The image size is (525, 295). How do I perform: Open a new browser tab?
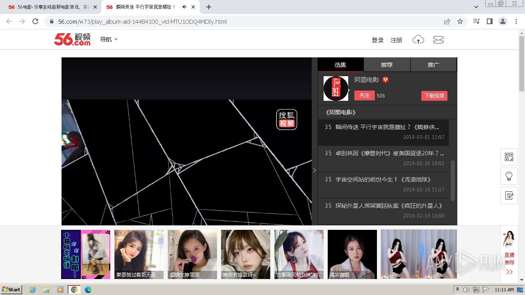(x=209, y=7)
